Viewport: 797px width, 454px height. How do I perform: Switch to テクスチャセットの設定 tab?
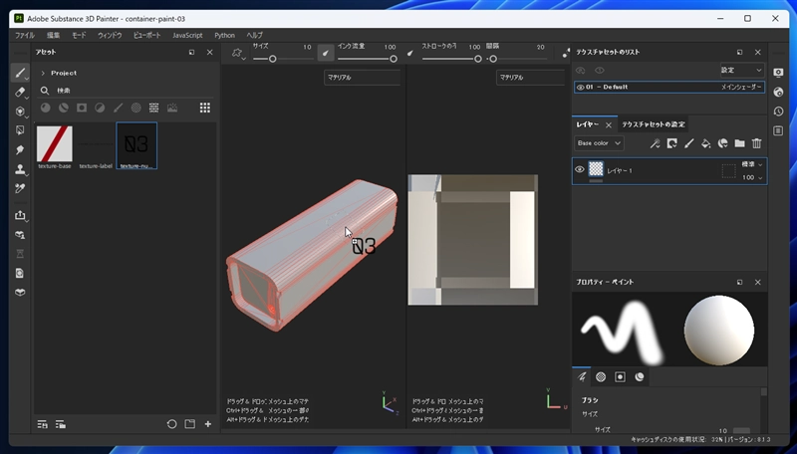pos(654,124)
